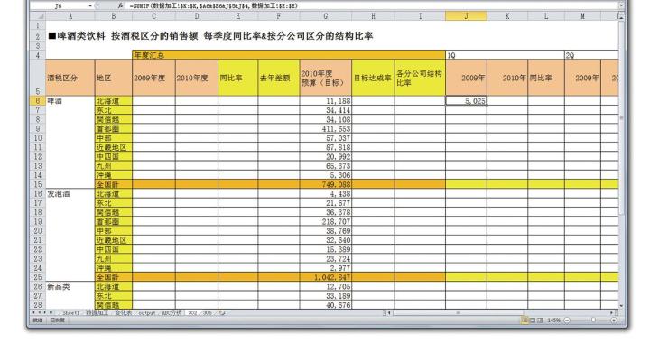Select the 2Q header cell
Screen dimensions: 650x344
(591, 55)
